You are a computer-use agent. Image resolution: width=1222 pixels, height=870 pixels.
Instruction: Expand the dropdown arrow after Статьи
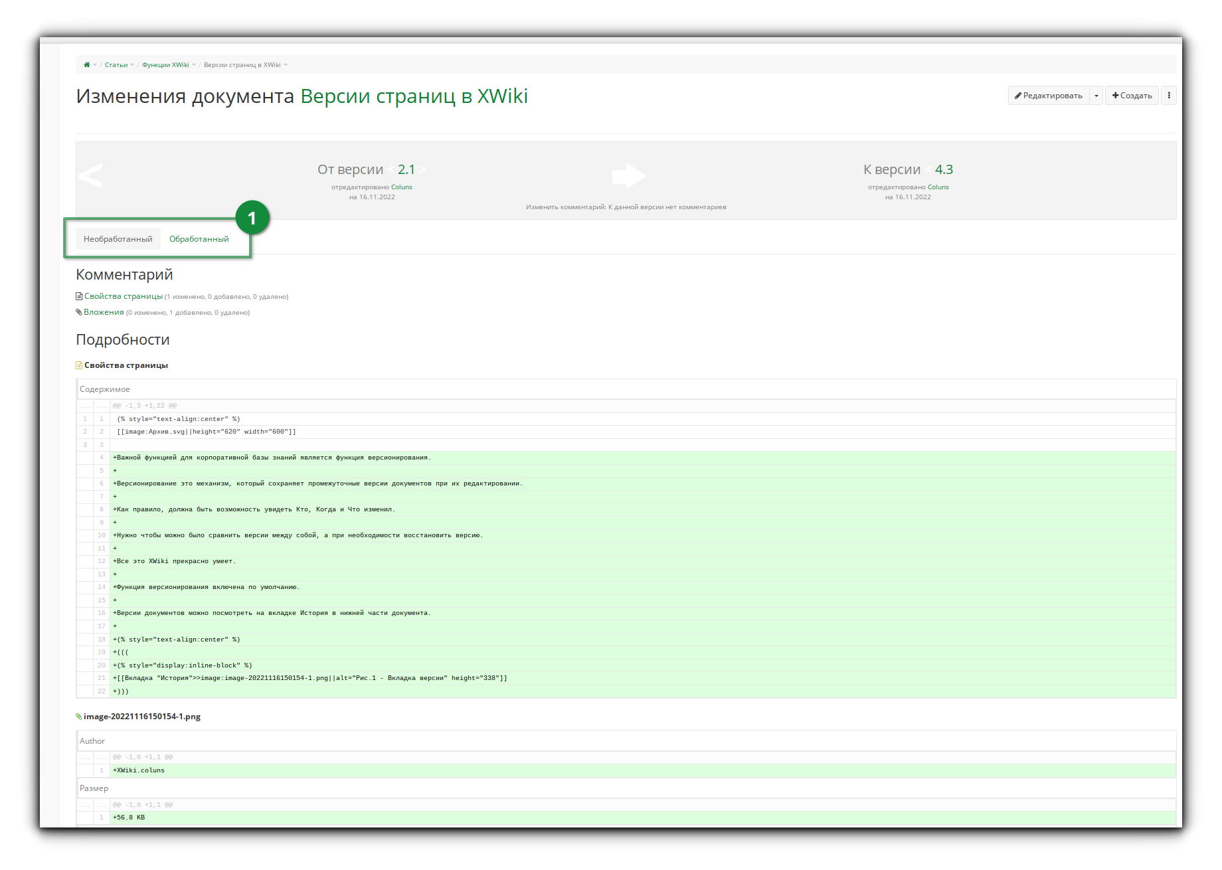132,65
